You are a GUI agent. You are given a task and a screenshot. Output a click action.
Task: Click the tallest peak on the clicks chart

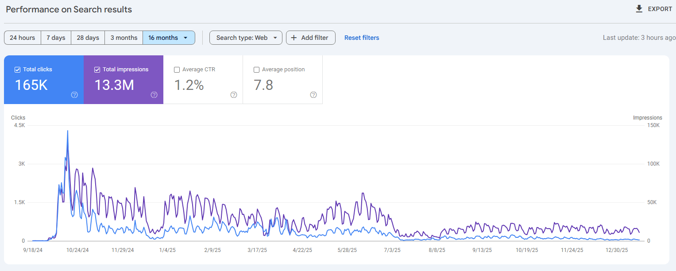tap(67, 131)
